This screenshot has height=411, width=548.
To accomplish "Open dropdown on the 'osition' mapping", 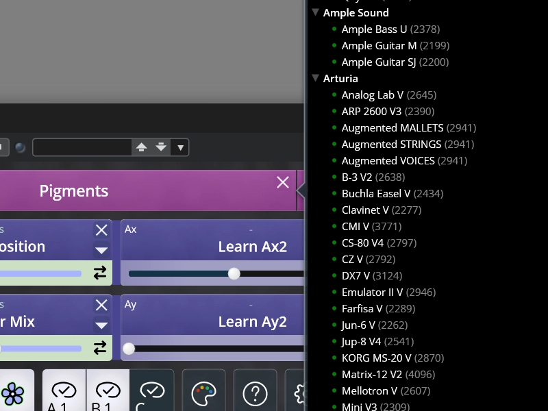I will click(101, 250).
